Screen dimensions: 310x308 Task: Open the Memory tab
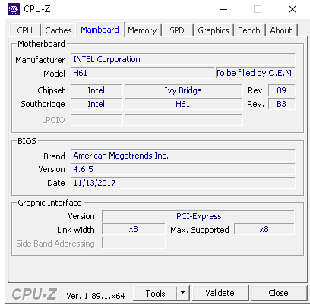point(142,30)
